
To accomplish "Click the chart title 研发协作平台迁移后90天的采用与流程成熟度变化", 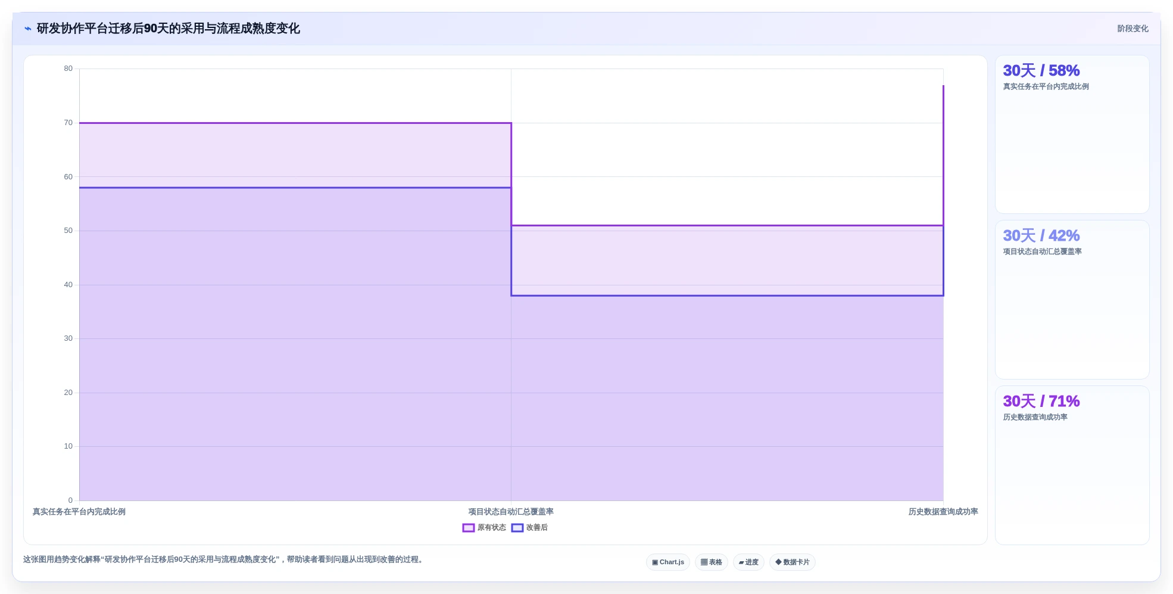I will [x=168, y=29].
